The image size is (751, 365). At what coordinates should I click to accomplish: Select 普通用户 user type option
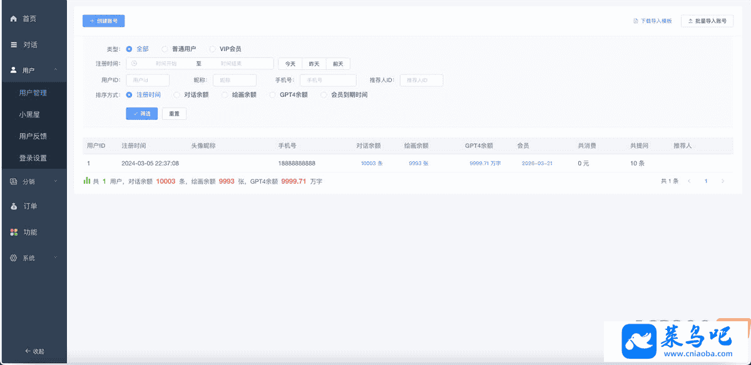(165, 49)
